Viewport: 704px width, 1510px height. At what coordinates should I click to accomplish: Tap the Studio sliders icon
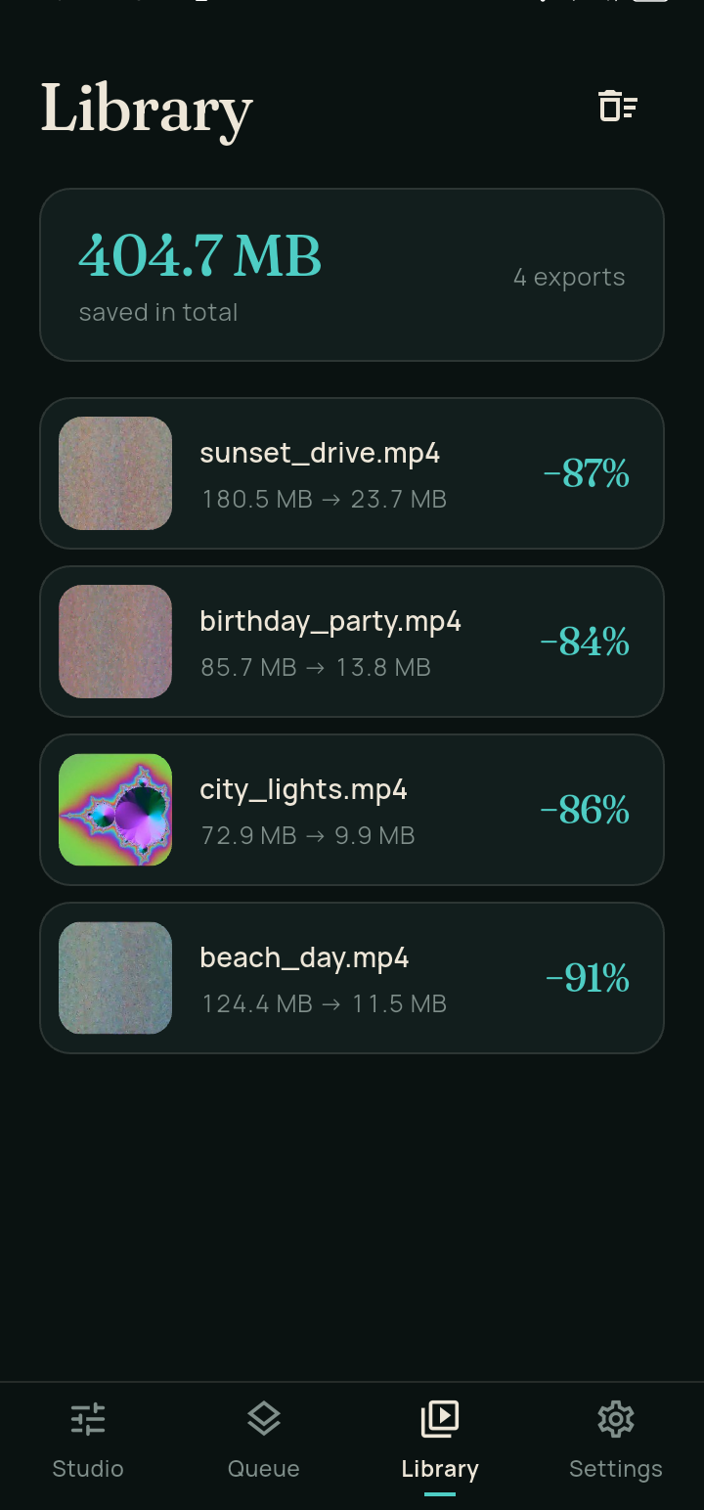pos(88,1418)
